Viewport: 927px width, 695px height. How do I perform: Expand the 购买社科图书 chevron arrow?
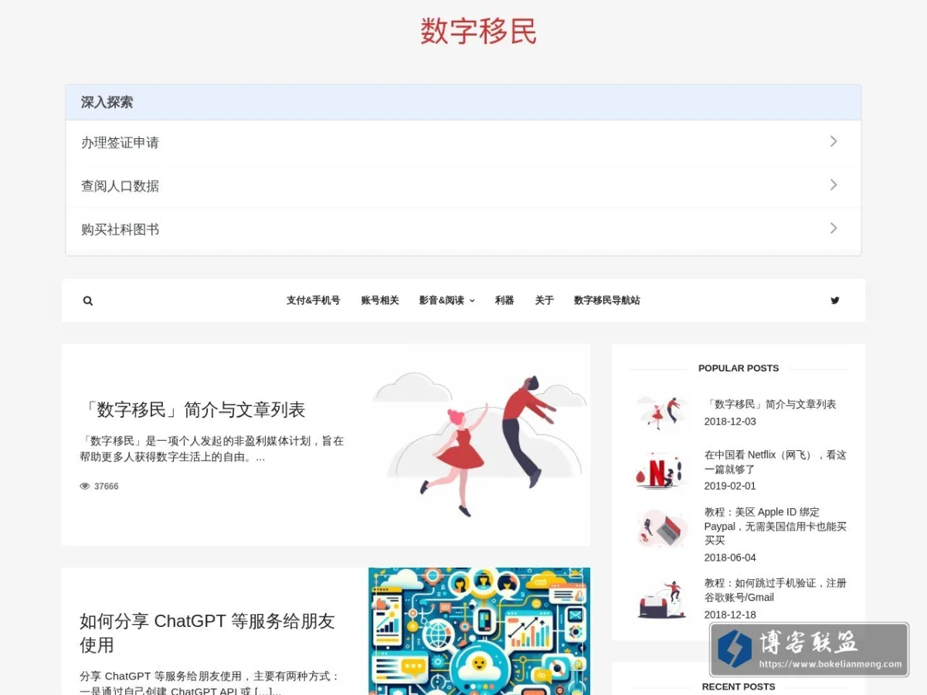pyautogui.click(x=834, y=228)
